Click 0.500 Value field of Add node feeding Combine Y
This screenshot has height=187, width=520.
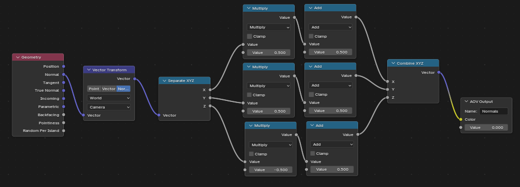[330, 111]
